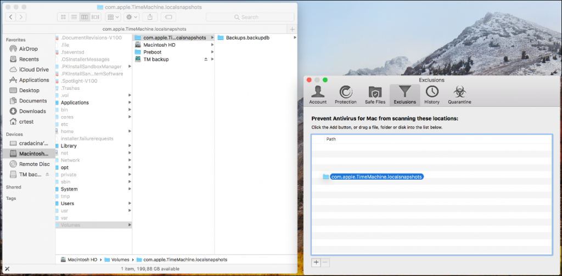The height and width of the screenshot is (276, 562).
Task: Select .DocumentRevisions-V100 in first column
Action: 91,38
